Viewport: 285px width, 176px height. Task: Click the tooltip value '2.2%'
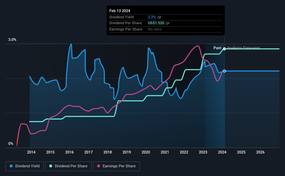tap(152, 17)
